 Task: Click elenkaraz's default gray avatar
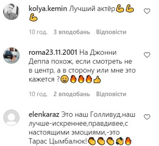pos(11,118)
